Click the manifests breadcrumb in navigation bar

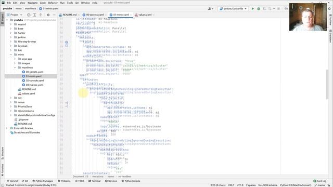[x=30, y=9]
